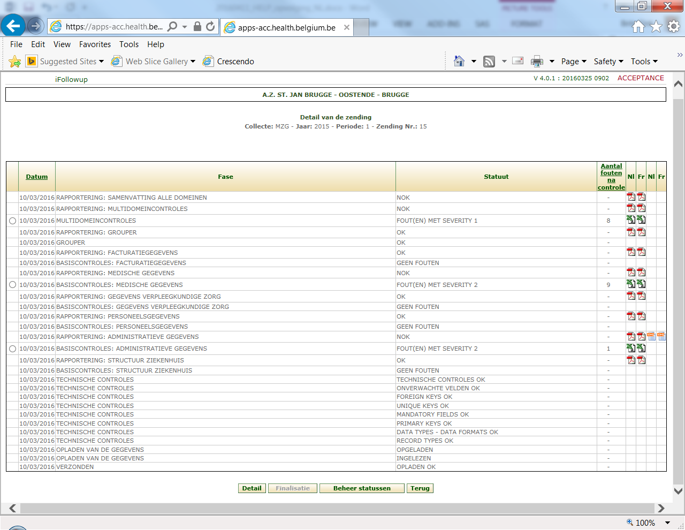Click the iFollowup header label
Viewport: 685px width, 530px height.
tap(71, 79)
